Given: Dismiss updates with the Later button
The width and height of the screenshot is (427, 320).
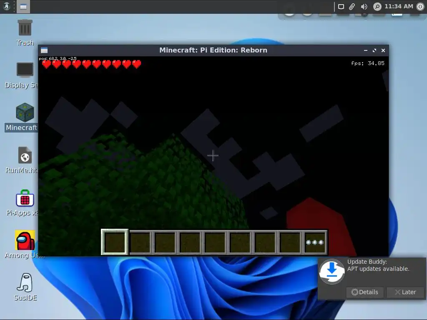Looking at the screenshot, I should point(405,292).
